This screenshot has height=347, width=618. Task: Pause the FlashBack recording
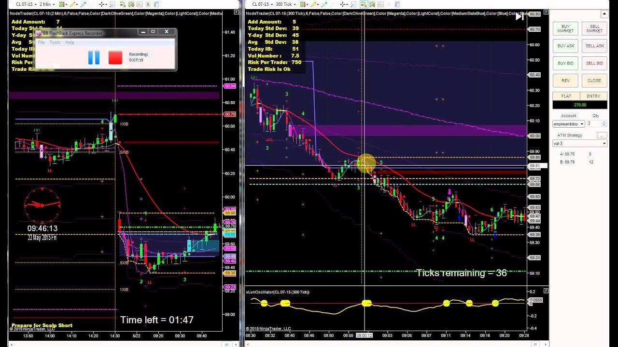click(x=94, y=57)
